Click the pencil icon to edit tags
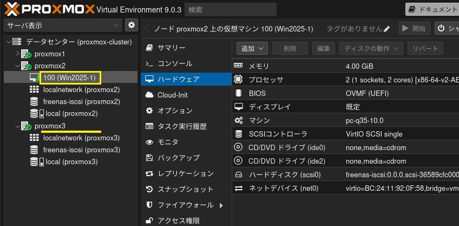The image size is (459, 226). [x=386, y=29]
